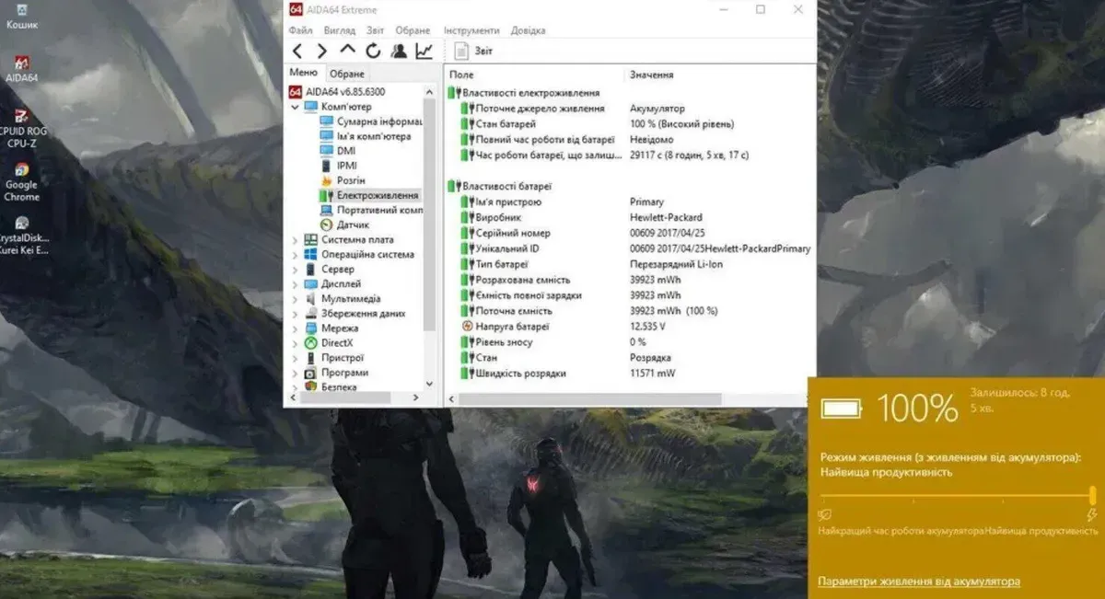This screenshot has width=1105, height=599.
Task: Go up one level with Up arrow
Action: click(347, 51)
